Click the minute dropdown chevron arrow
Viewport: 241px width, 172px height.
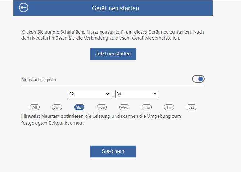155,94
